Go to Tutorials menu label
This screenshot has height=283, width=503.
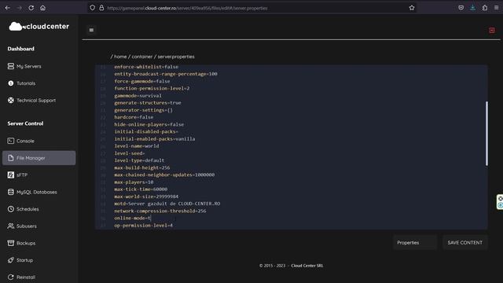[26, 83]
